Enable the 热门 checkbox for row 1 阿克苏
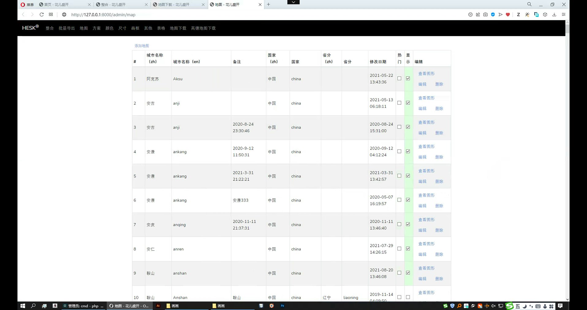Image resolution: width=587 pixels, height=310 pixels. 399,79
